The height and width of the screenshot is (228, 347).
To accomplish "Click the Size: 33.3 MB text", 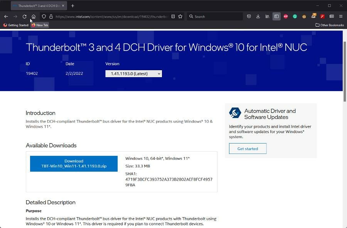I will click(138, 166).
